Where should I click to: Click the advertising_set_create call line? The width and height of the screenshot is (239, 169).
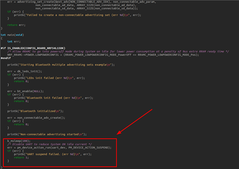click(82, 2)
